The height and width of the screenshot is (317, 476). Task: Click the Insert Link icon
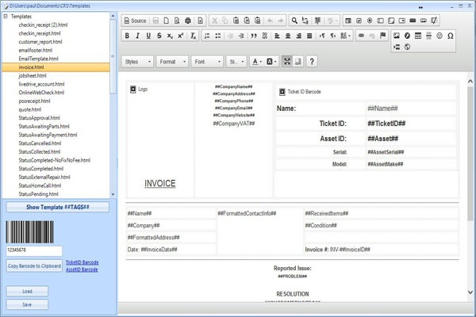(361, 36)
